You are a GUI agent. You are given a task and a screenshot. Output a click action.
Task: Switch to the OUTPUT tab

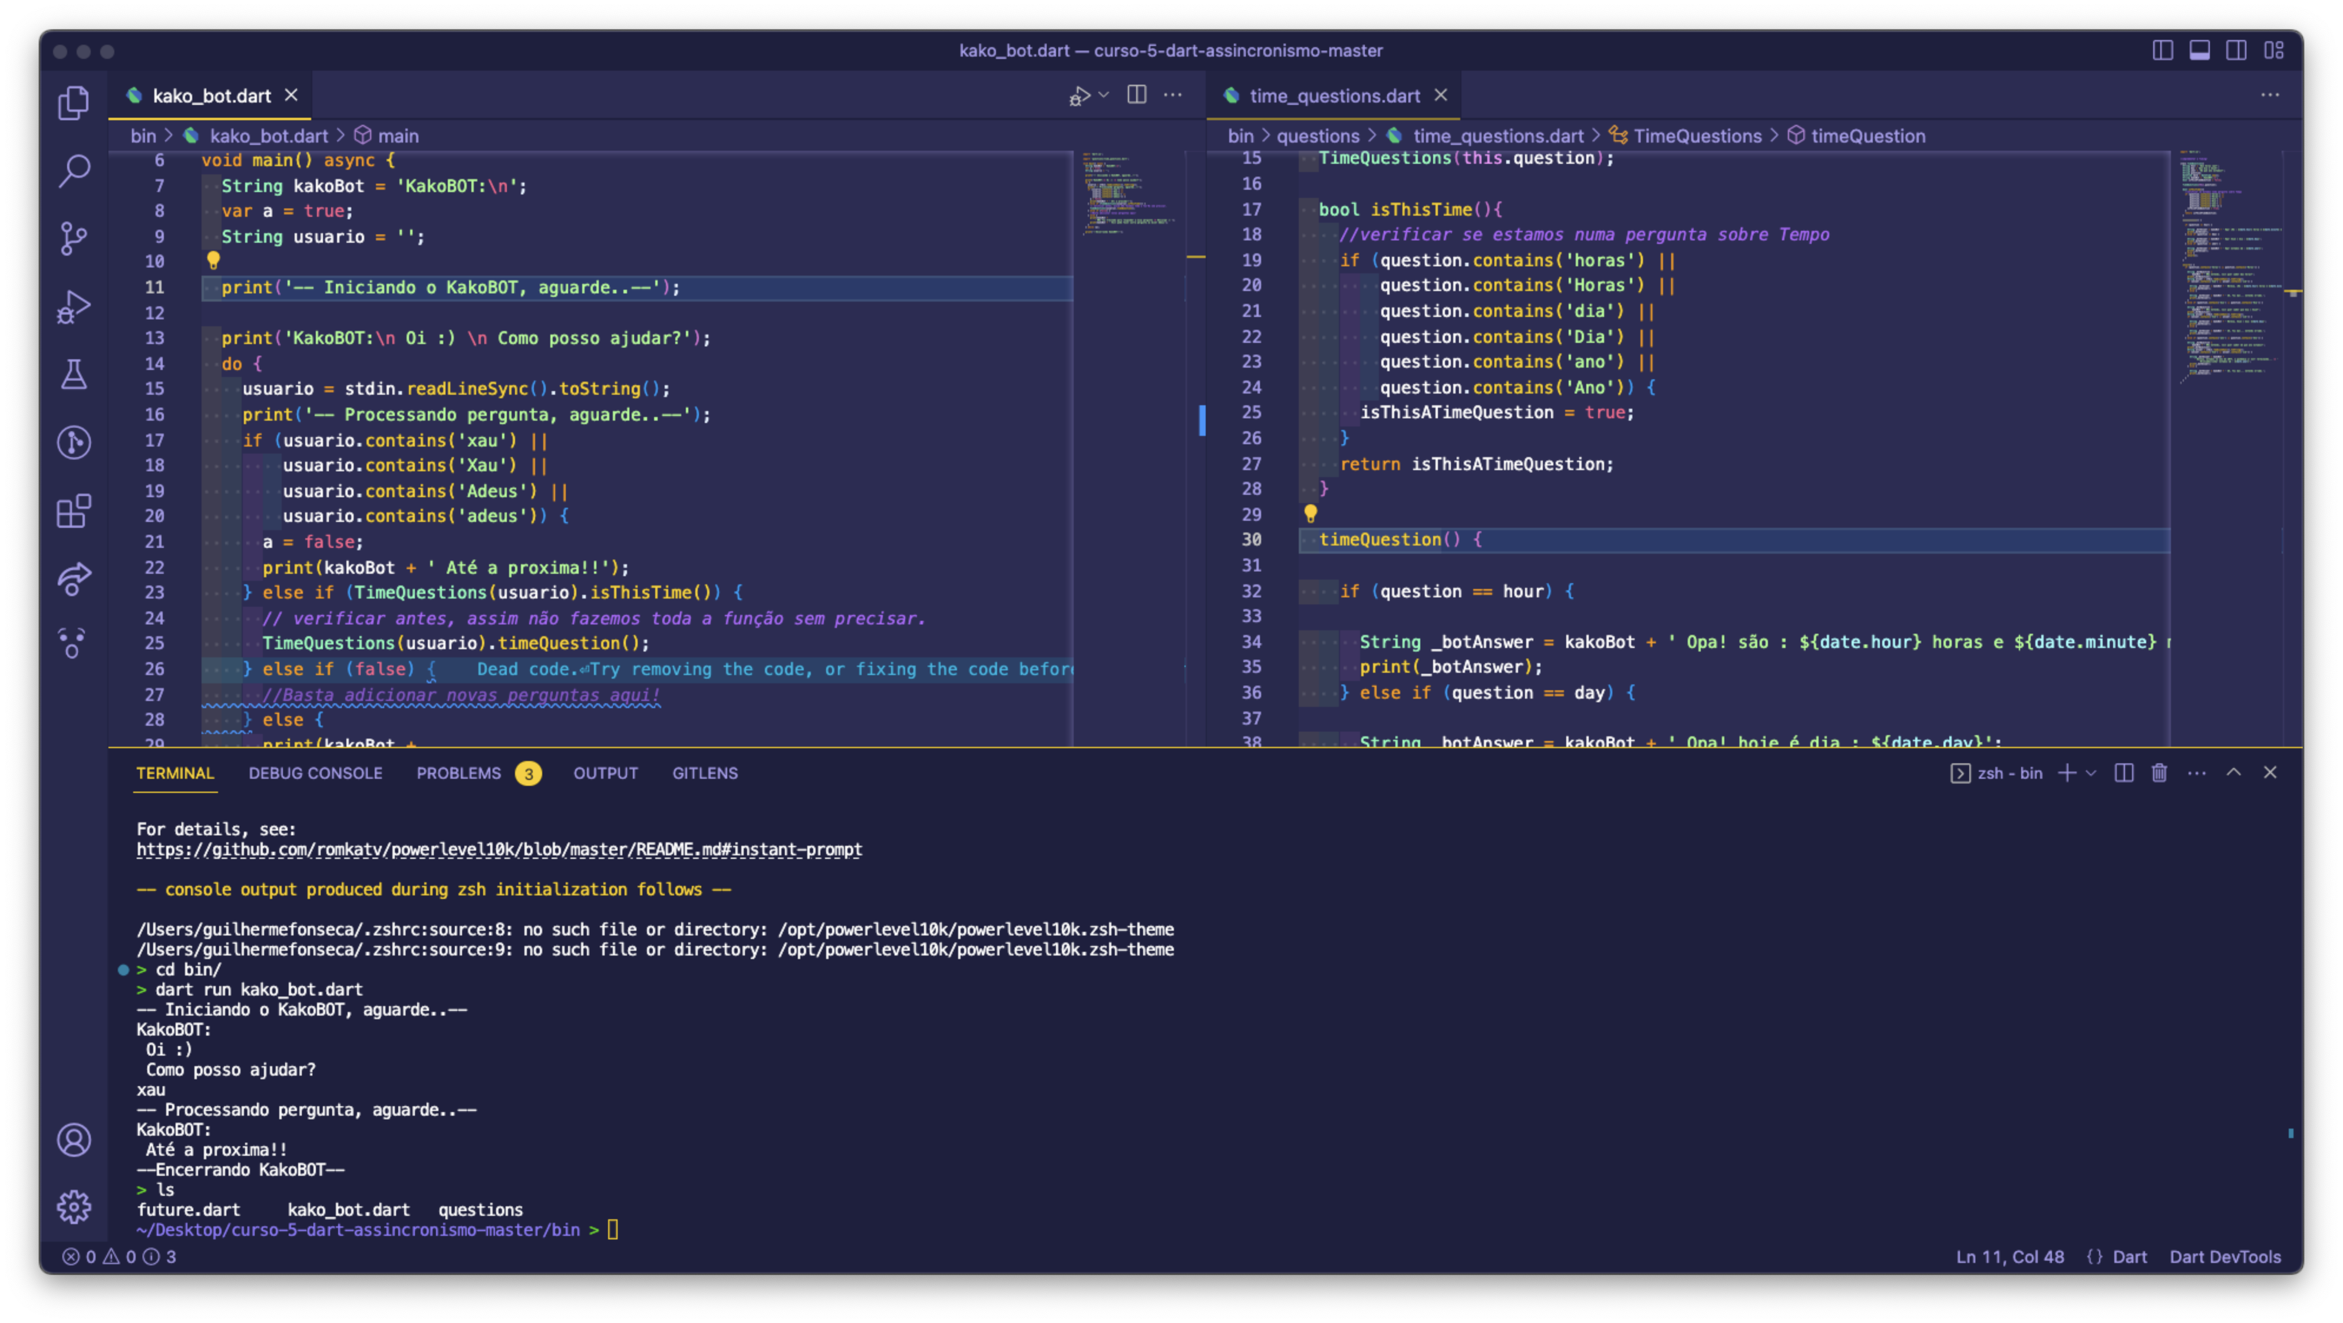(x=606, y=773)
